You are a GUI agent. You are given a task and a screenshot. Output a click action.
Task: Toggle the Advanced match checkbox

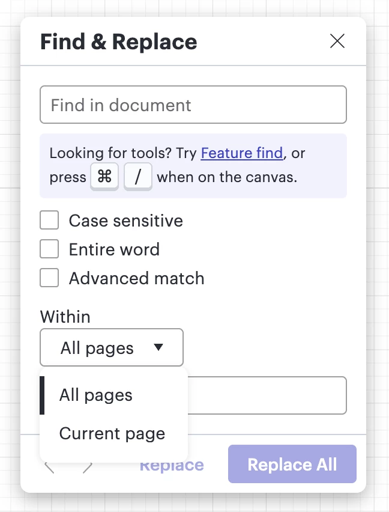(x=49, y=278)
